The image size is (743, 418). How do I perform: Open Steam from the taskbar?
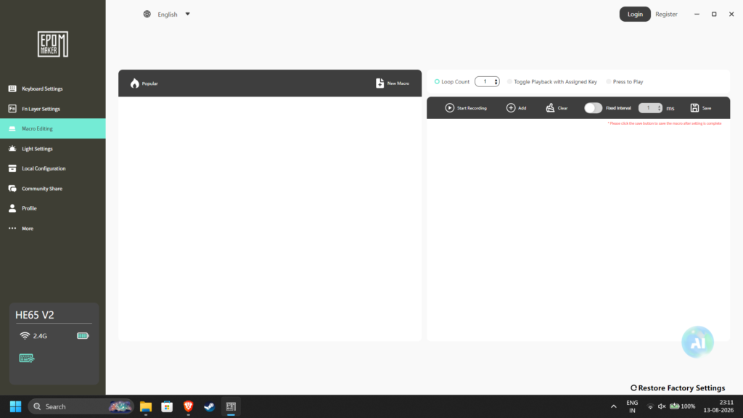point(210,406)
